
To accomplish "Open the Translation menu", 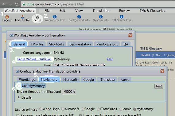I will click(101, 11).
